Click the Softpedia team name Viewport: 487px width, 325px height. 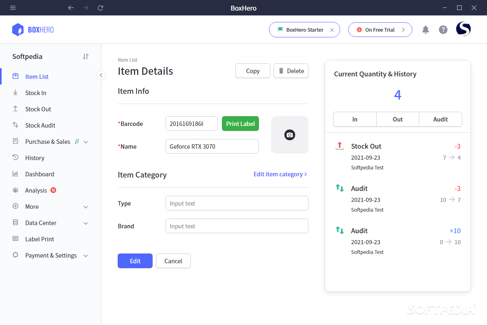[x=27, y=56]
